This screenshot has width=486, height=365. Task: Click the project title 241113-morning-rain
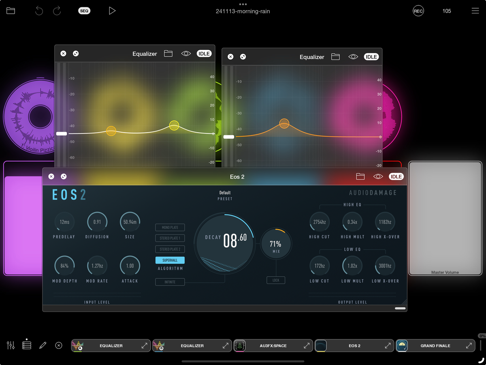(243, 11)
